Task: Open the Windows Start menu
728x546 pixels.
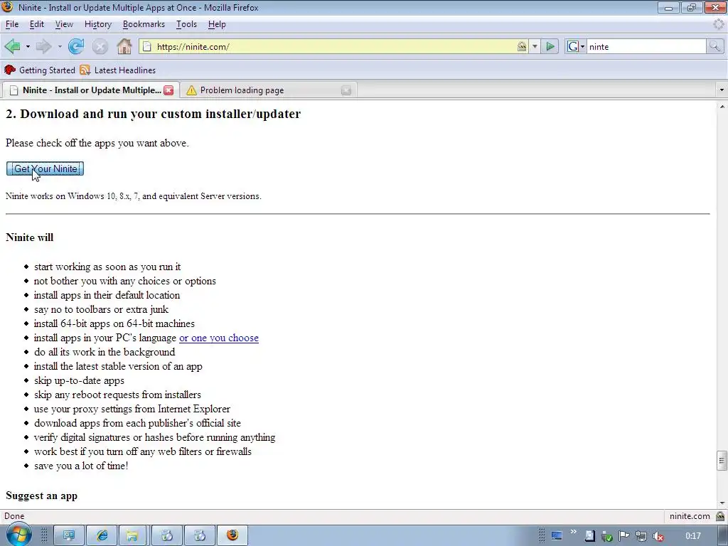Action: tap(18, 535)
